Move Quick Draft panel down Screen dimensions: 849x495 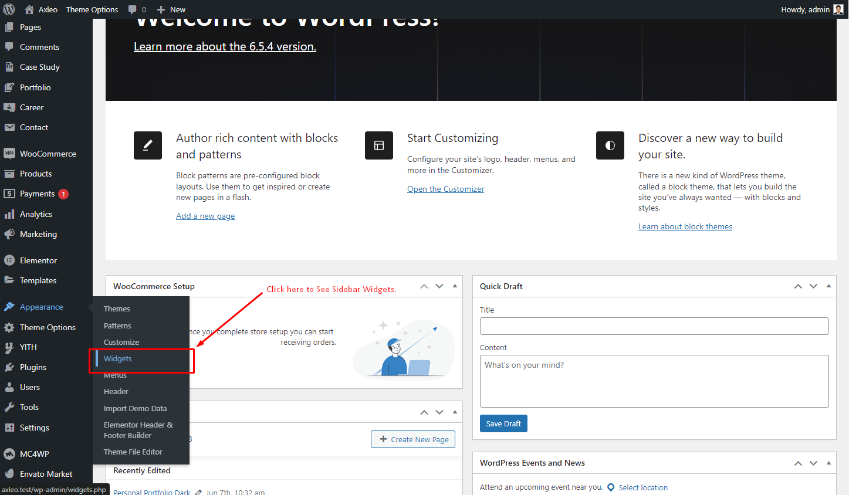pyautogui.click(x=813, y=286)
